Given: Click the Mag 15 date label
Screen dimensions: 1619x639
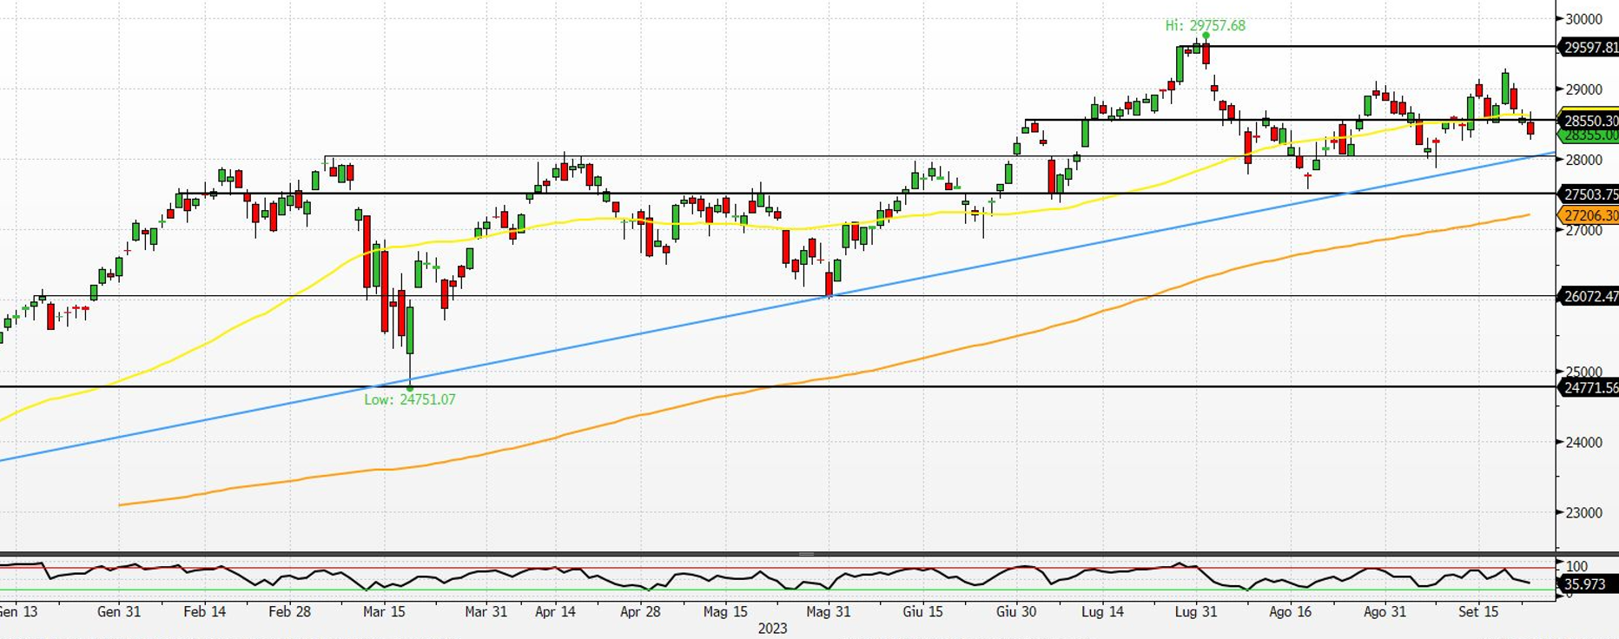Looking at the screenshot, I should click(725, 611).
